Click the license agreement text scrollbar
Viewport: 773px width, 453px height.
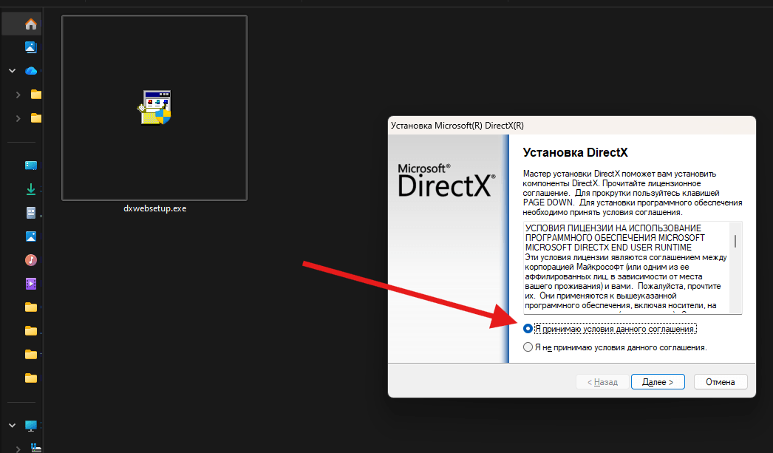pos(735,267)
